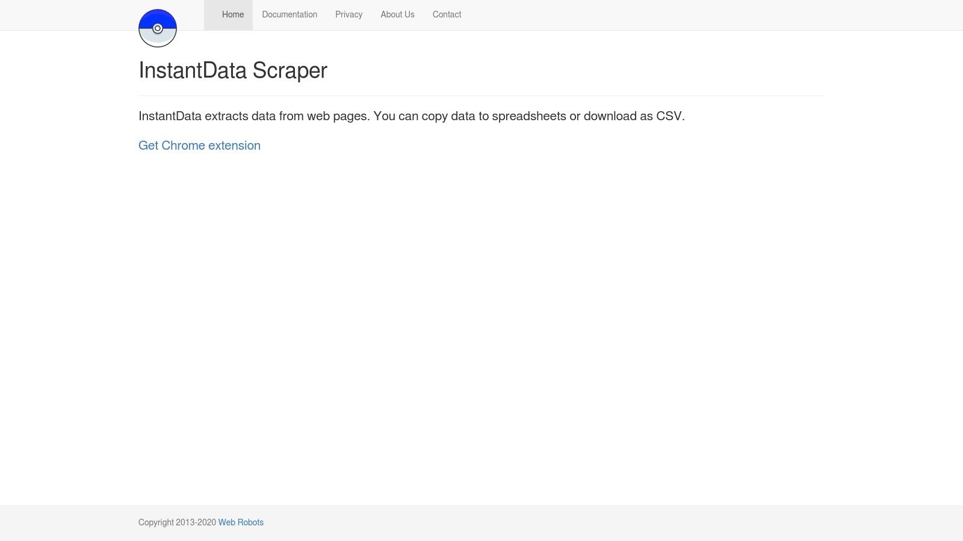Click the highlighted Home navigation item
The height and width of the screenshot is (541, 963).
(233, 14)
